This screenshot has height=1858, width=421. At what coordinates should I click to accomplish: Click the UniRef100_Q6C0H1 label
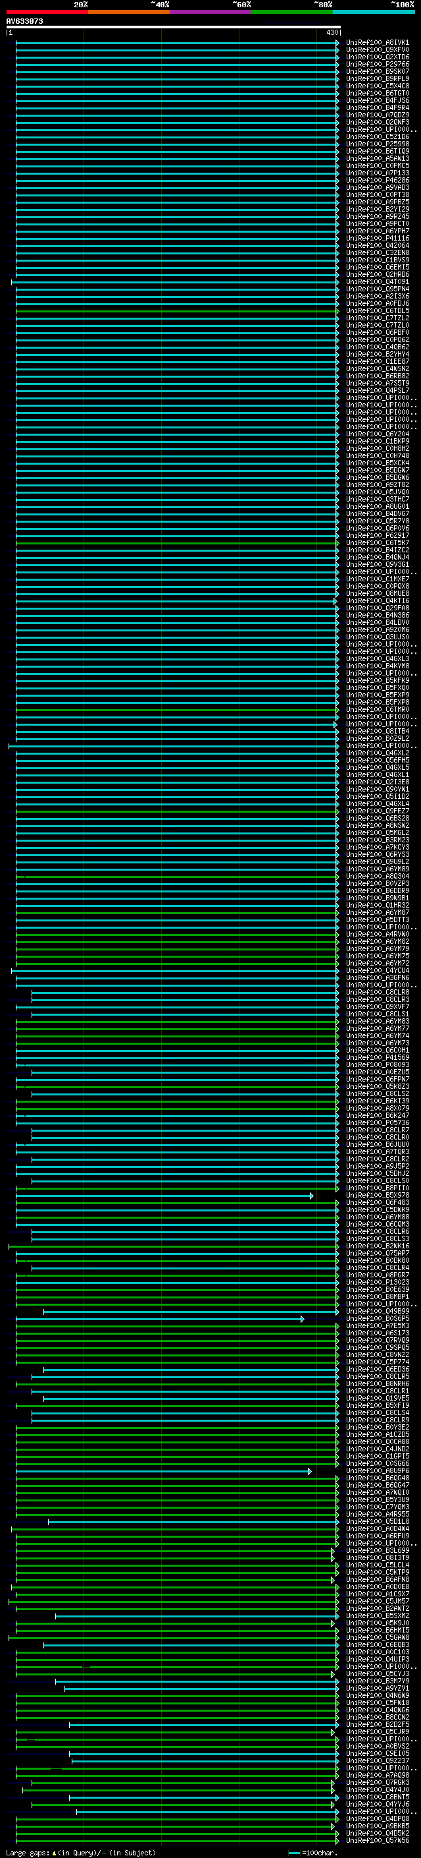[x=377, y=1050]
